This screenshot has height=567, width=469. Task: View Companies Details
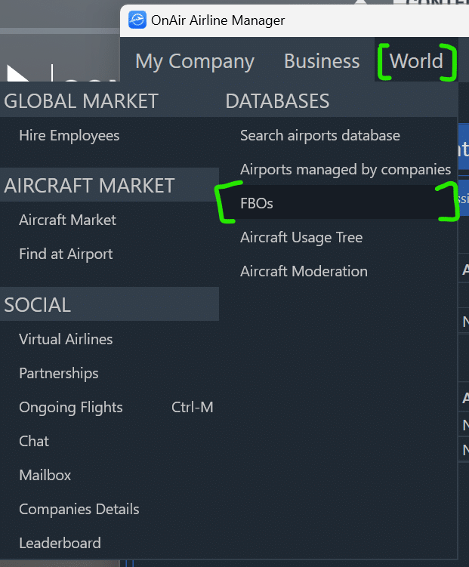79,509
